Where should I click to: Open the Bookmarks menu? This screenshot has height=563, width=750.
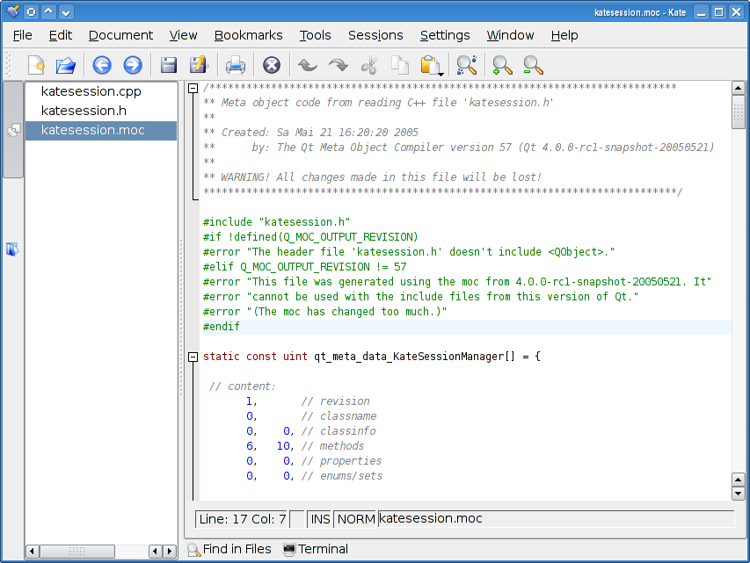[248, 35]
